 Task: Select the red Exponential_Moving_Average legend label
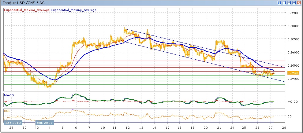[26, 10]
